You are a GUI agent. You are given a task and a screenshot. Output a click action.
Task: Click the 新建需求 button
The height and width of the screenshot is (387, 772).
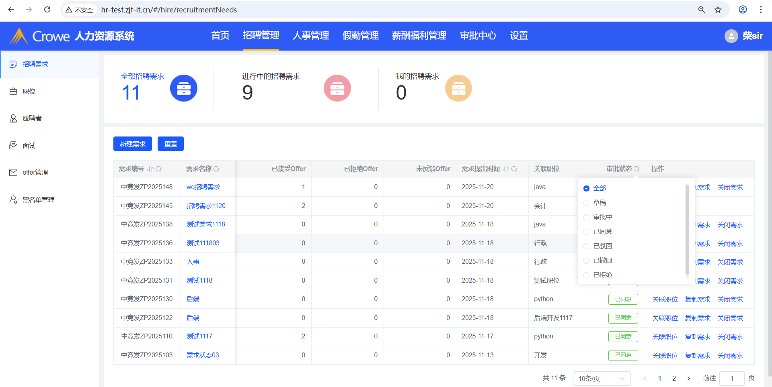(x=132, y=144)
